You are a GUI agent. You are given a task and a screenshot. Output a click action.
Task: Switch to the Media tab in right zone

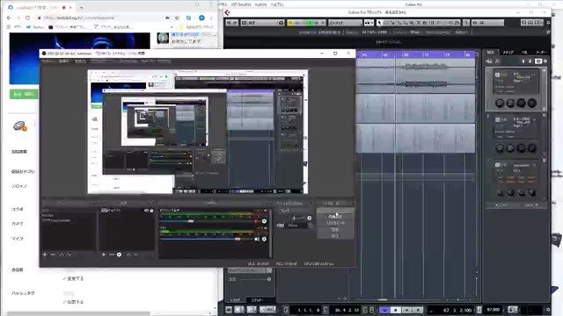click(508, 53)
